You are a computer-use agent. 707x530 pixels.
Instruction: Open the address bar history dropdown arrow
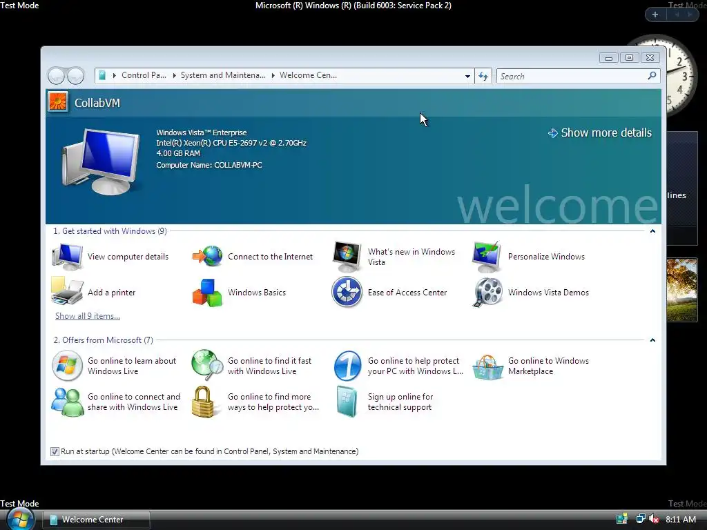pyautogui.click(x=467, y=76)
